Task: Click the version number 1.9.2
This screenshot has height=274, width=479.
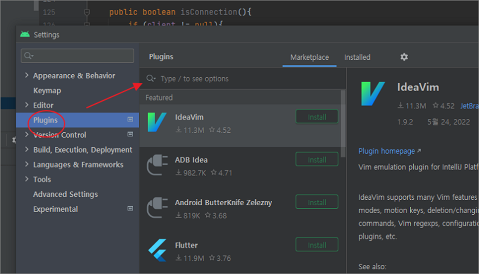Action: point(405,122)
